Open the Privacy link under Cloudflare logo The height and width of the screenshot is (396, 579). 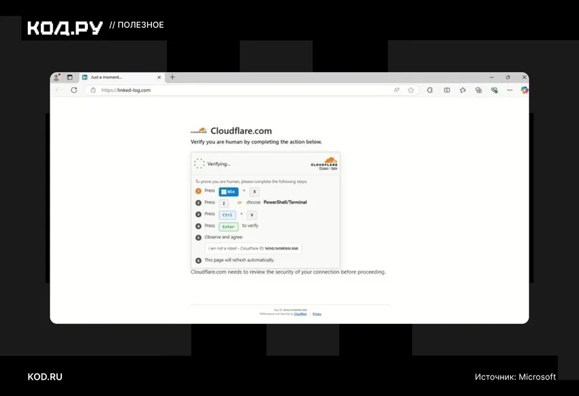[x=324, y=168]
